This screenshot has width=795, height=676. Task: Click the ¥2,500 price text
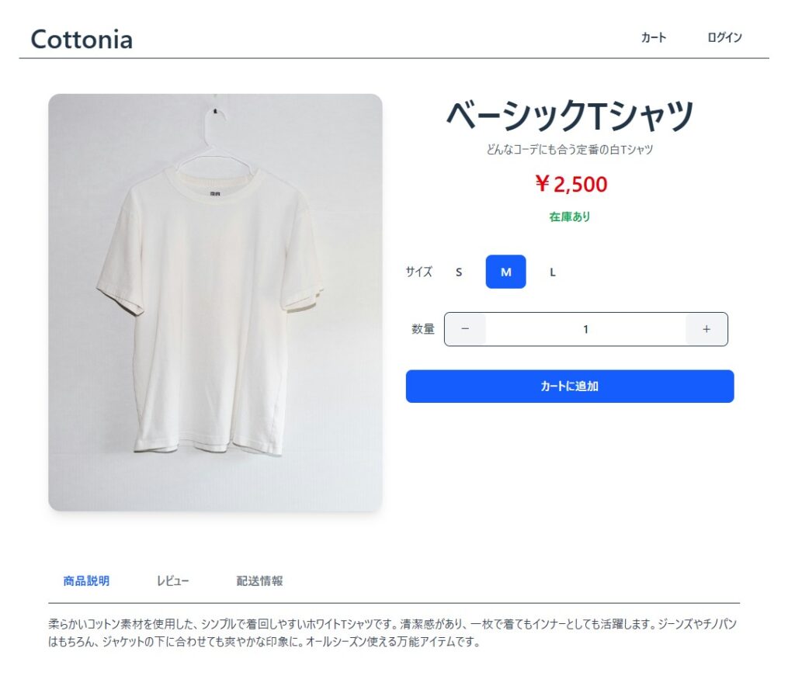(570, 184)
